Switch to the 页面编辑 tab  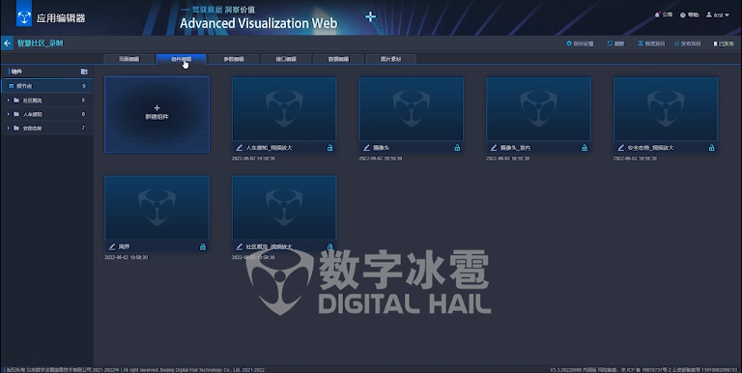(x=128, y=59)
